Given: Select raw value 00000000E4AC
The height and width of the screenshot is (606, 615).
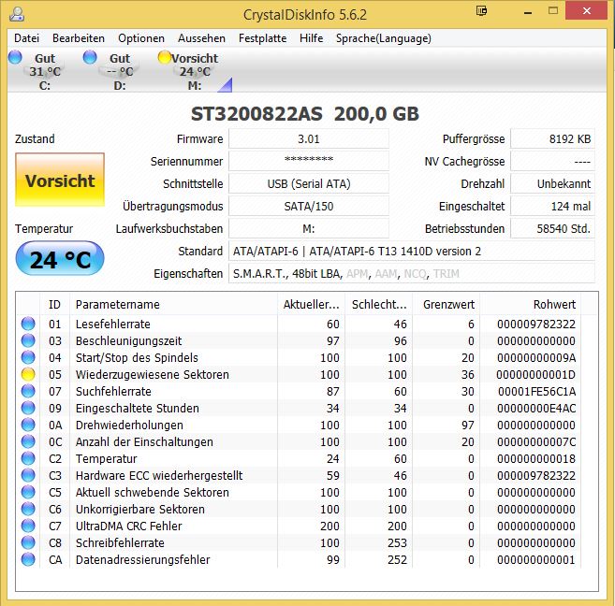Looking at the screenshot, I should 536,408.
